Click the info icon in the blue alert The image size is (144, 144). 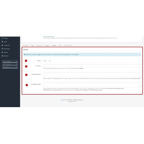24,54
